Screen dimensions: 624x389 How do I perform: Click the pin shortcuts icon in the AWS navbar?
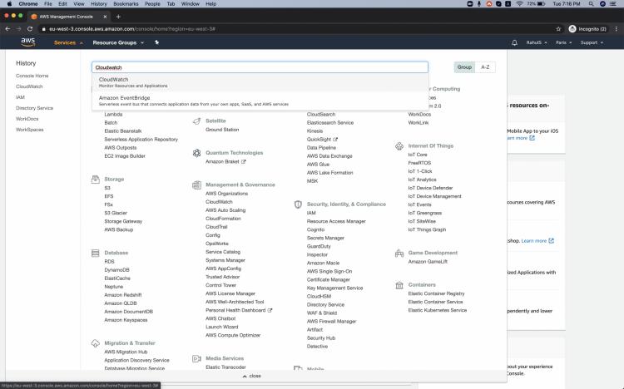tap(156, 42)
